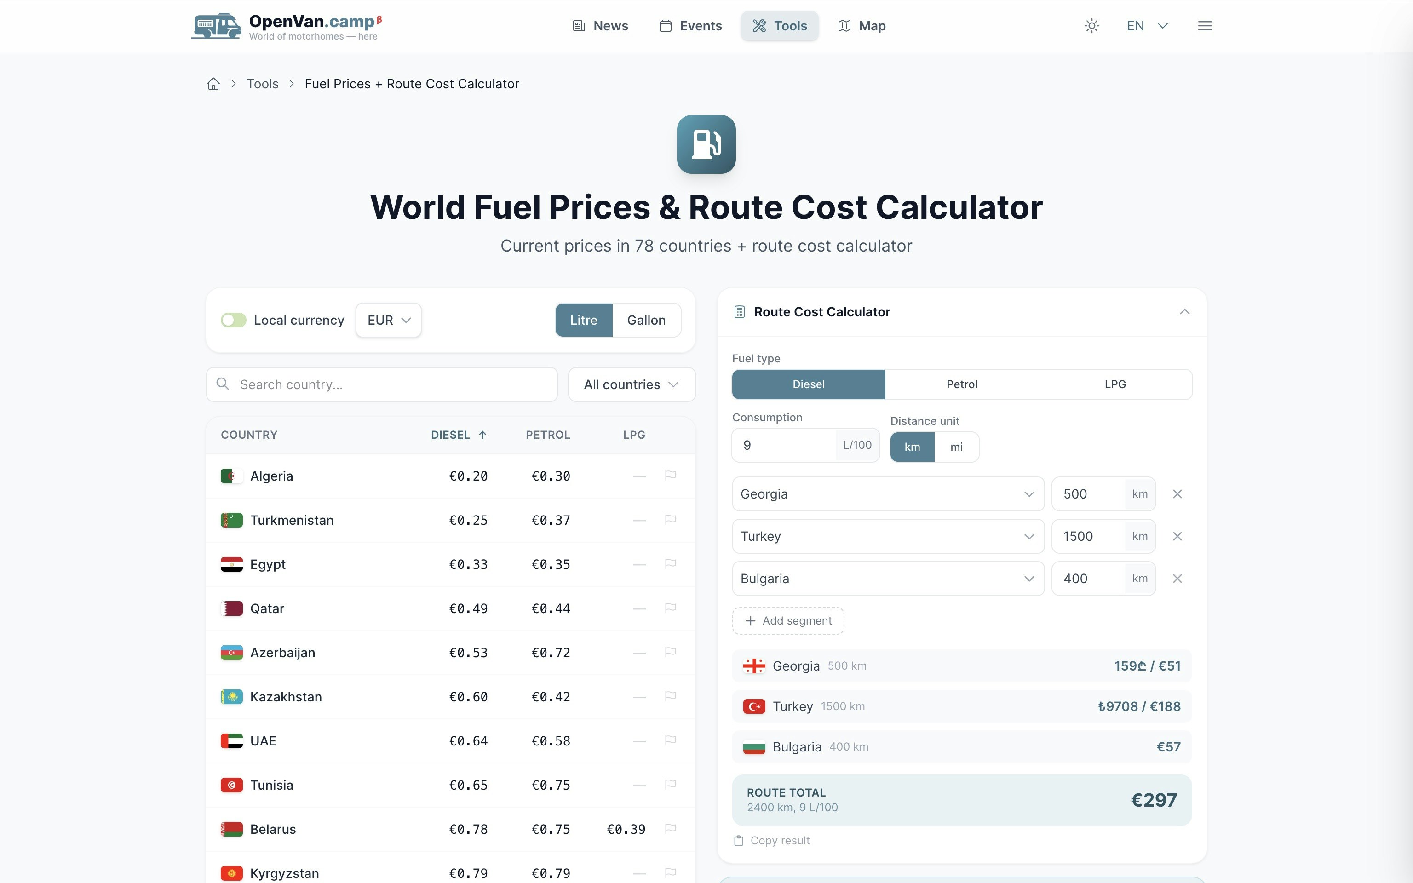Click the Copy result link
Viewport: 1413px width, 883px height.
772,840
